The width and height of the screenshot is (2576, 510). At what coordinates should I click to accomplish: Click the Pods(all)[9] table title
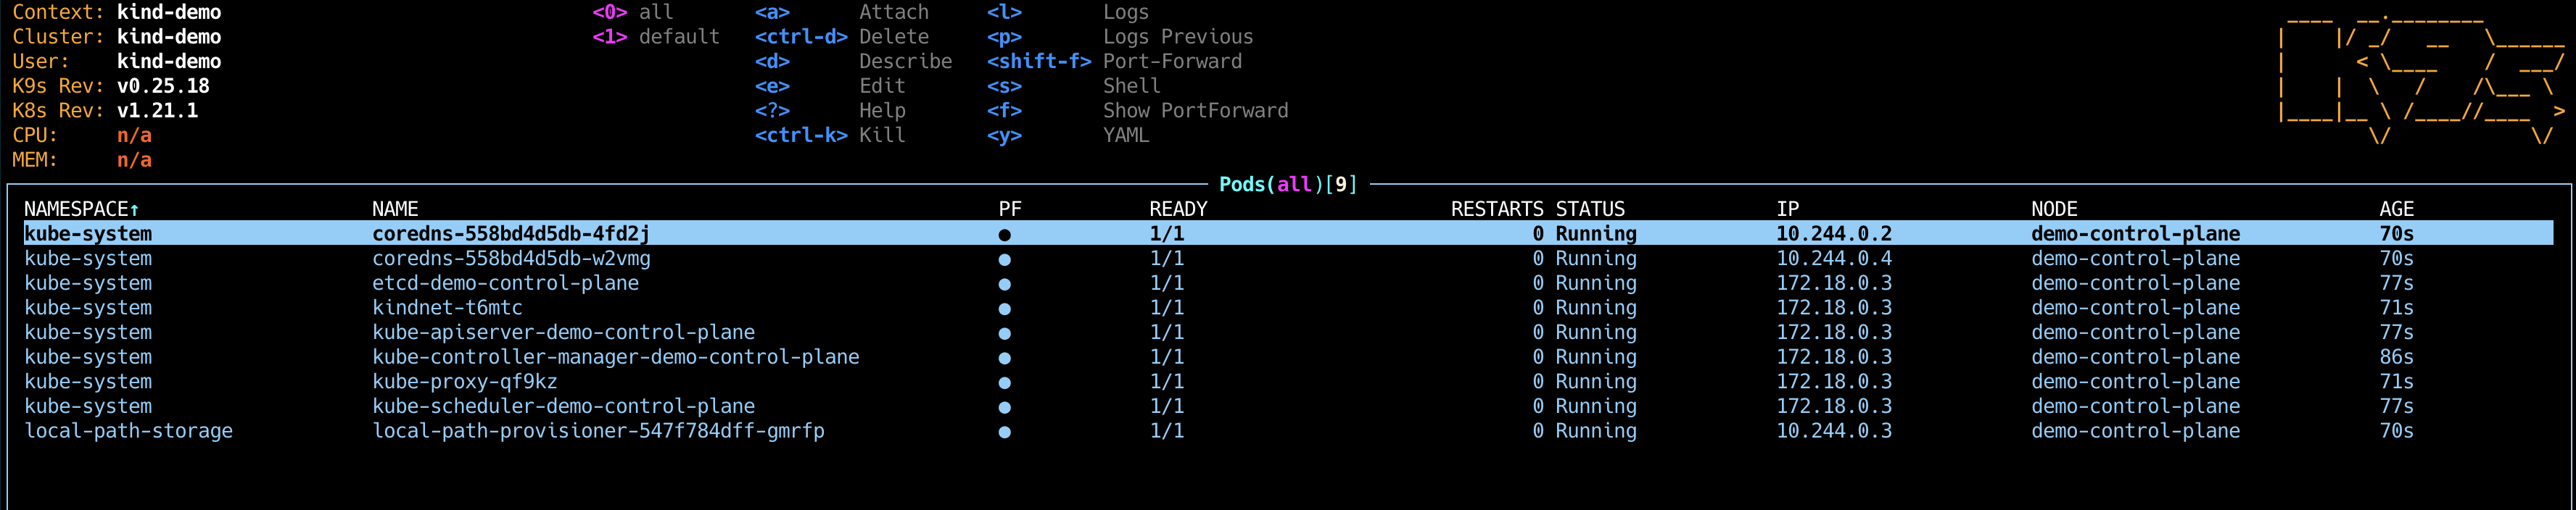(1288, 185)
